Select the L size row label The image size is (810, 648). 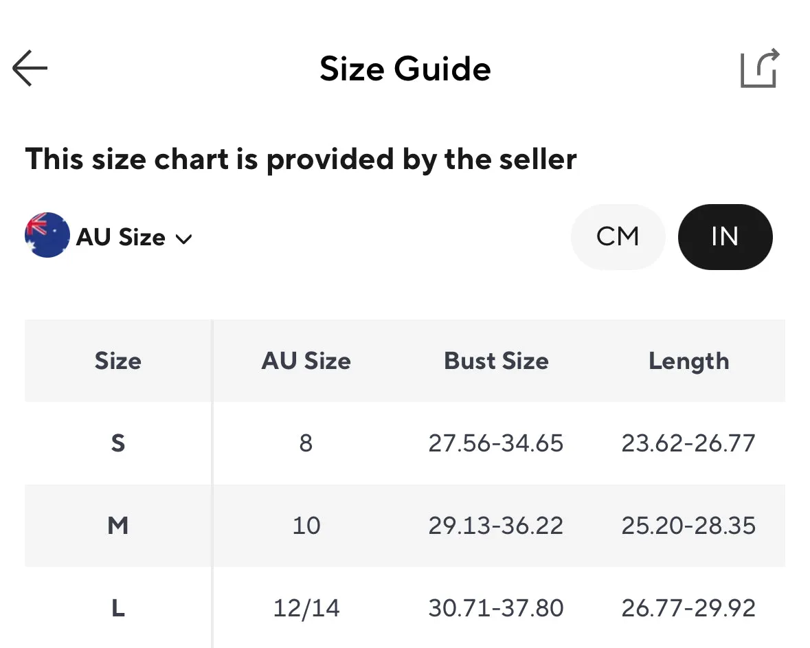[x=117, y=608]
